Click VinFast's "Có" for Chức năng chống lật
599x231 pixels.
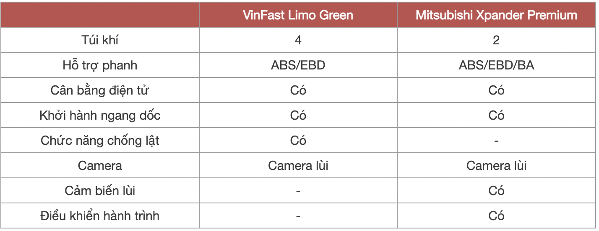coord(298,141)
